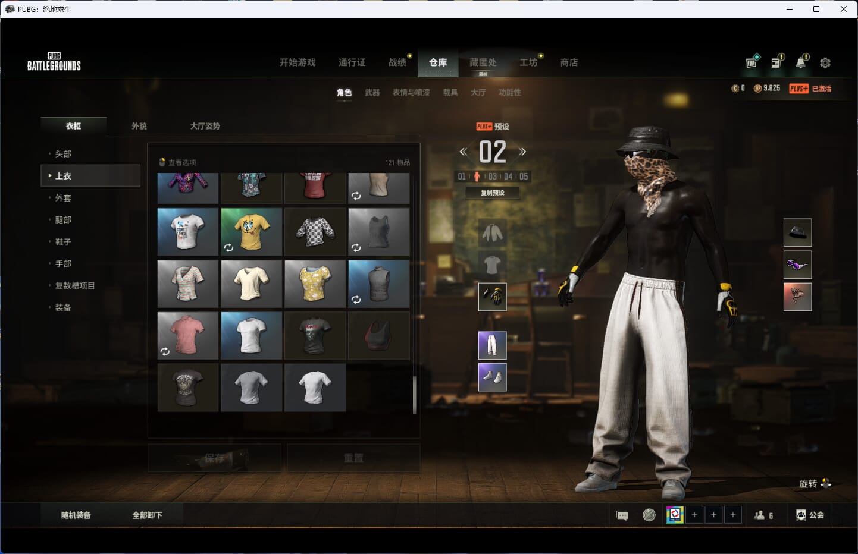
Task: Click the colorful player avatar slot
Action: 675,515
